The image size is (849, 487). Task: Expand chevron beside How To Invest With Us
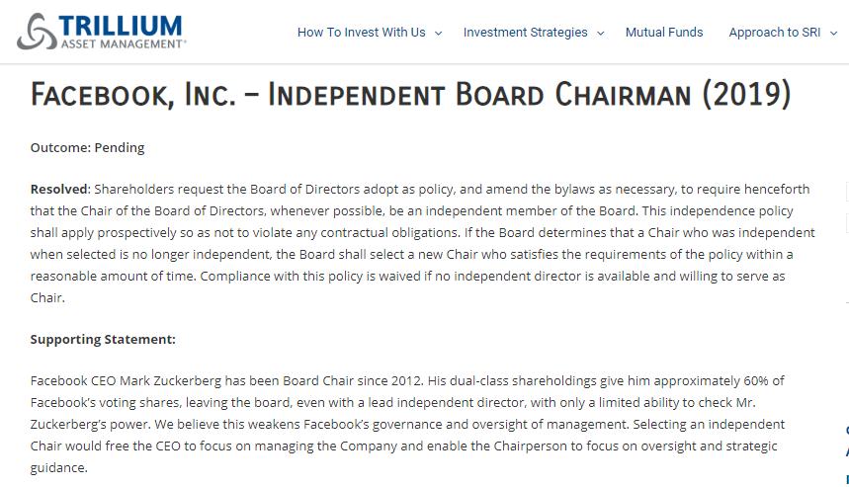click(439, 33)
